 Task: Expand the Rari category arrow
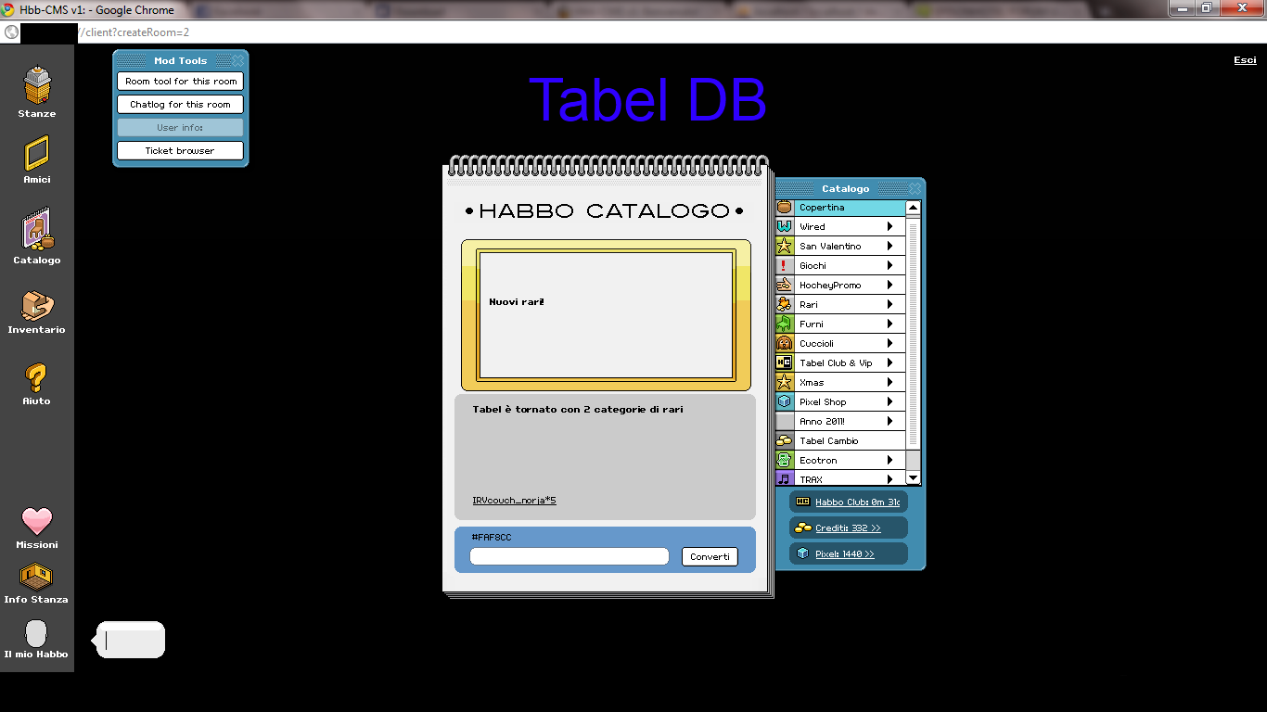click(889, 304)
